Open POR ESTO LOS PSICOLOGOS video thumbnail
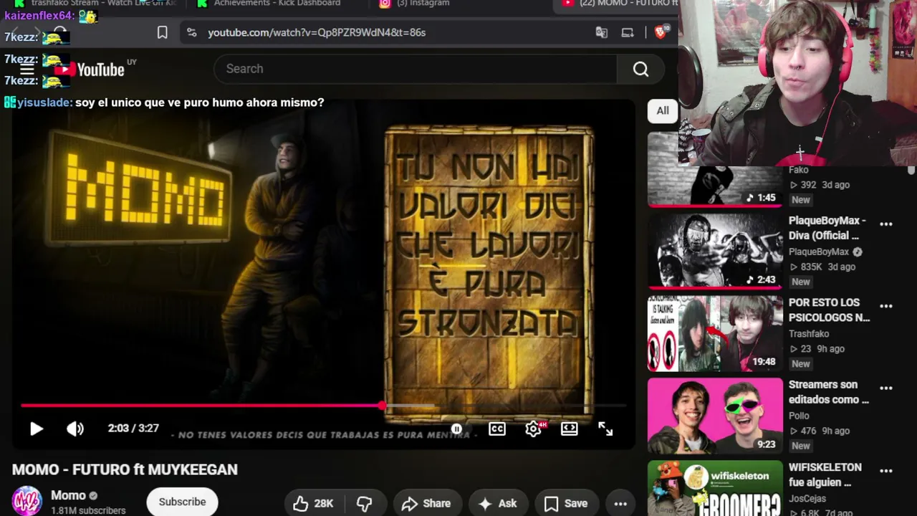Image resolution: width=917 pixels, height=516 pixels. pyautogui.click(x=715, y=333)
